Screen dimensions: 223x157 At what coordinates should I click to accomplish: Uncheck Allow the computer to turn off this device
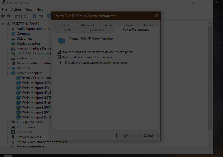coord(59,52)
